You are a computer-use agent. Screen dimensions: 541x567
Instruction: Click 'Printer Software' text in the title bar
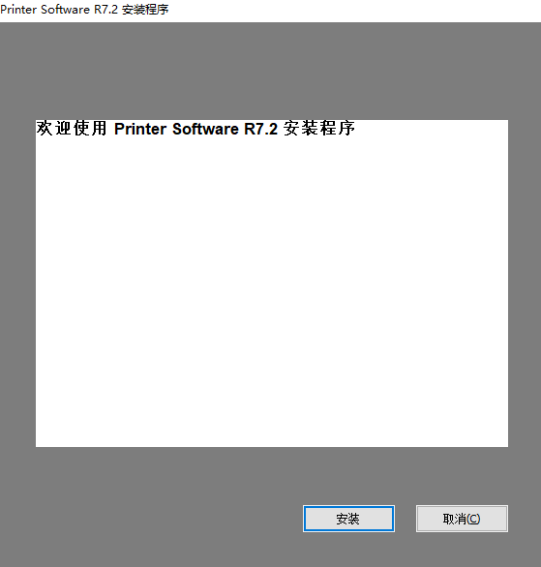(x=45, y=10)
